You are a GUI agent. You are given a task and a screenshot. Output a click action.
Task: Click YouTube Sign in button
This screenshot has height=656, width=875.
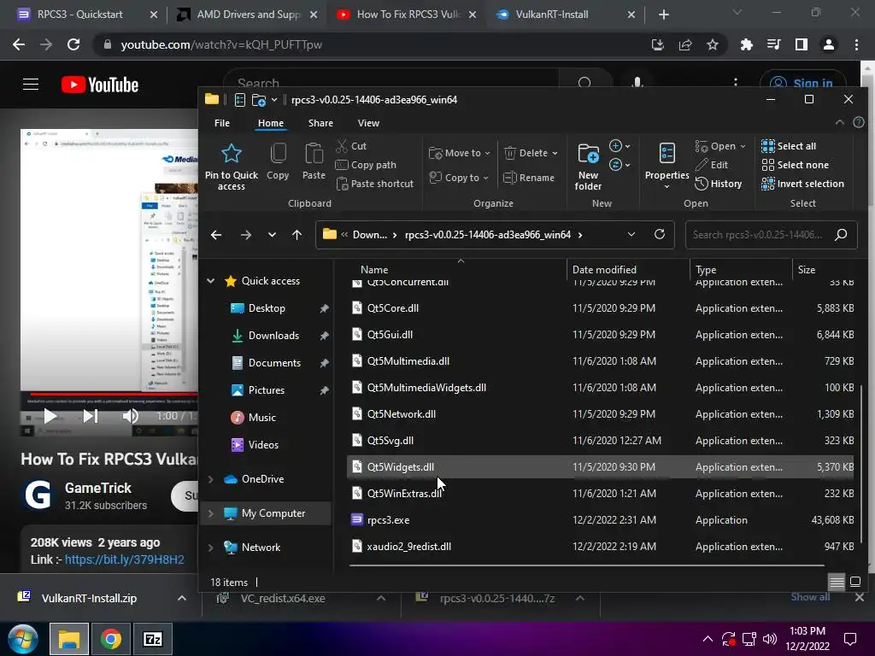point(802,84)
